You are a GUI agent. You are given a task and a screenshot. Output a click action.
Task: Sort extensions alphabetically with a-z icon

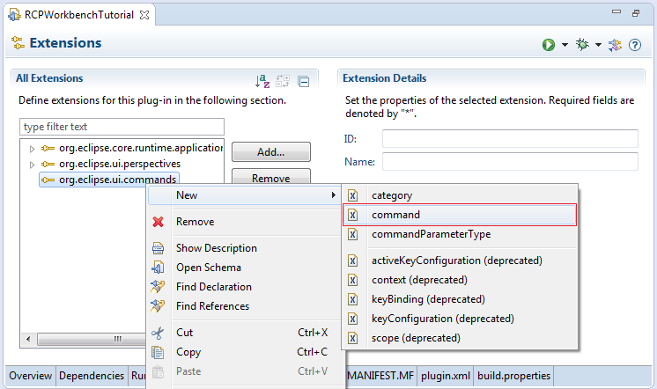(262, 80)
